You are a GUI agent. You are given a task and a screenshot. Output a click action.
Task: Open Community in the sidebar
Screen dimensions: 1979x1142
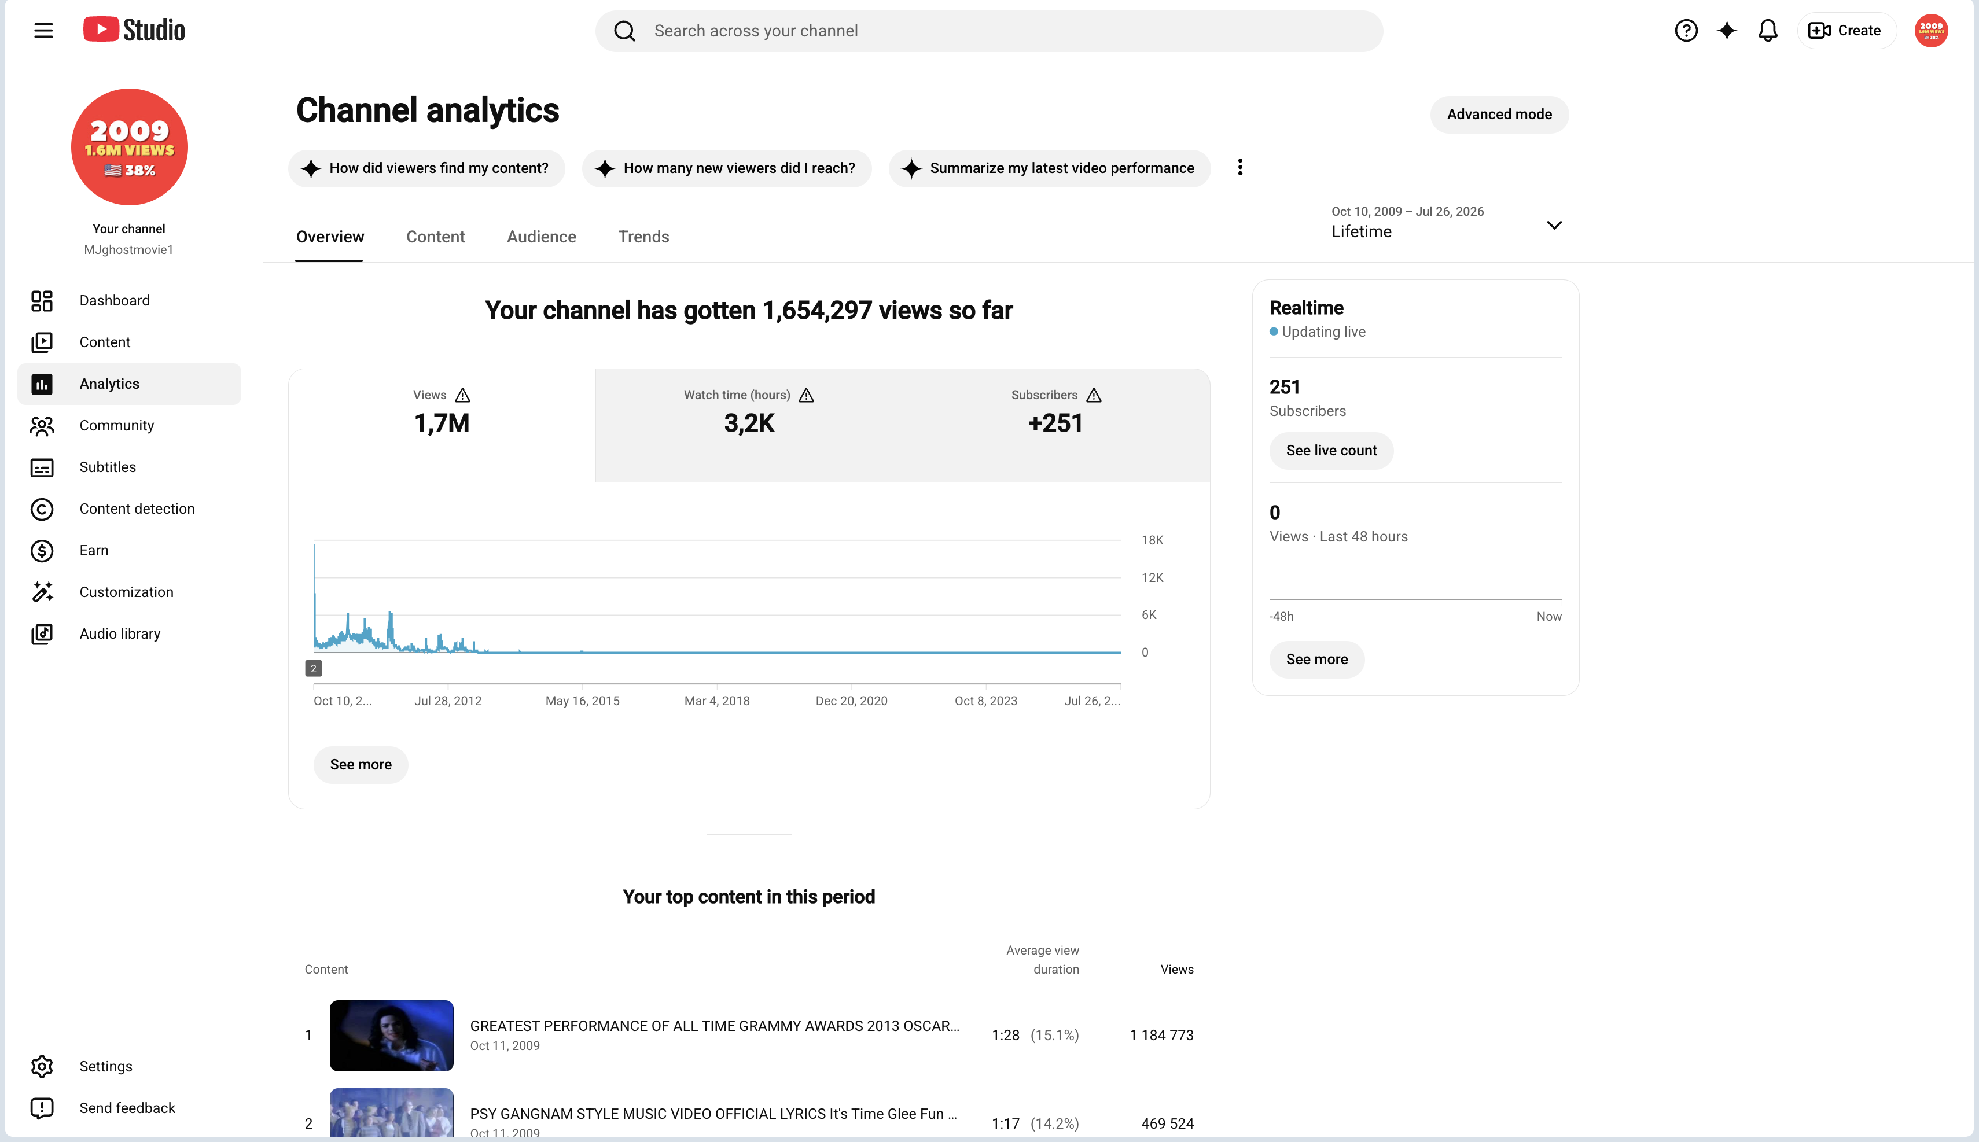[x=130, y=425]
